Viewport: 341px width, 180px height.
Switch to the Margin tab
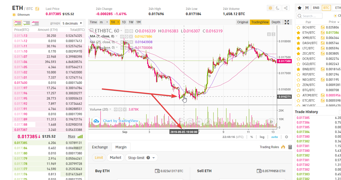[121, 147]
